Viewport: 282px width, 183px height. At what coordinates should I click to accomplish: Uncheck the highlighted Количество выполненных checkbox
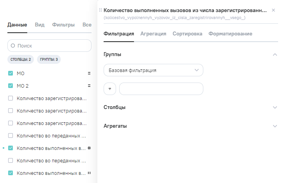pyautogui.click(x=11, y=148)
